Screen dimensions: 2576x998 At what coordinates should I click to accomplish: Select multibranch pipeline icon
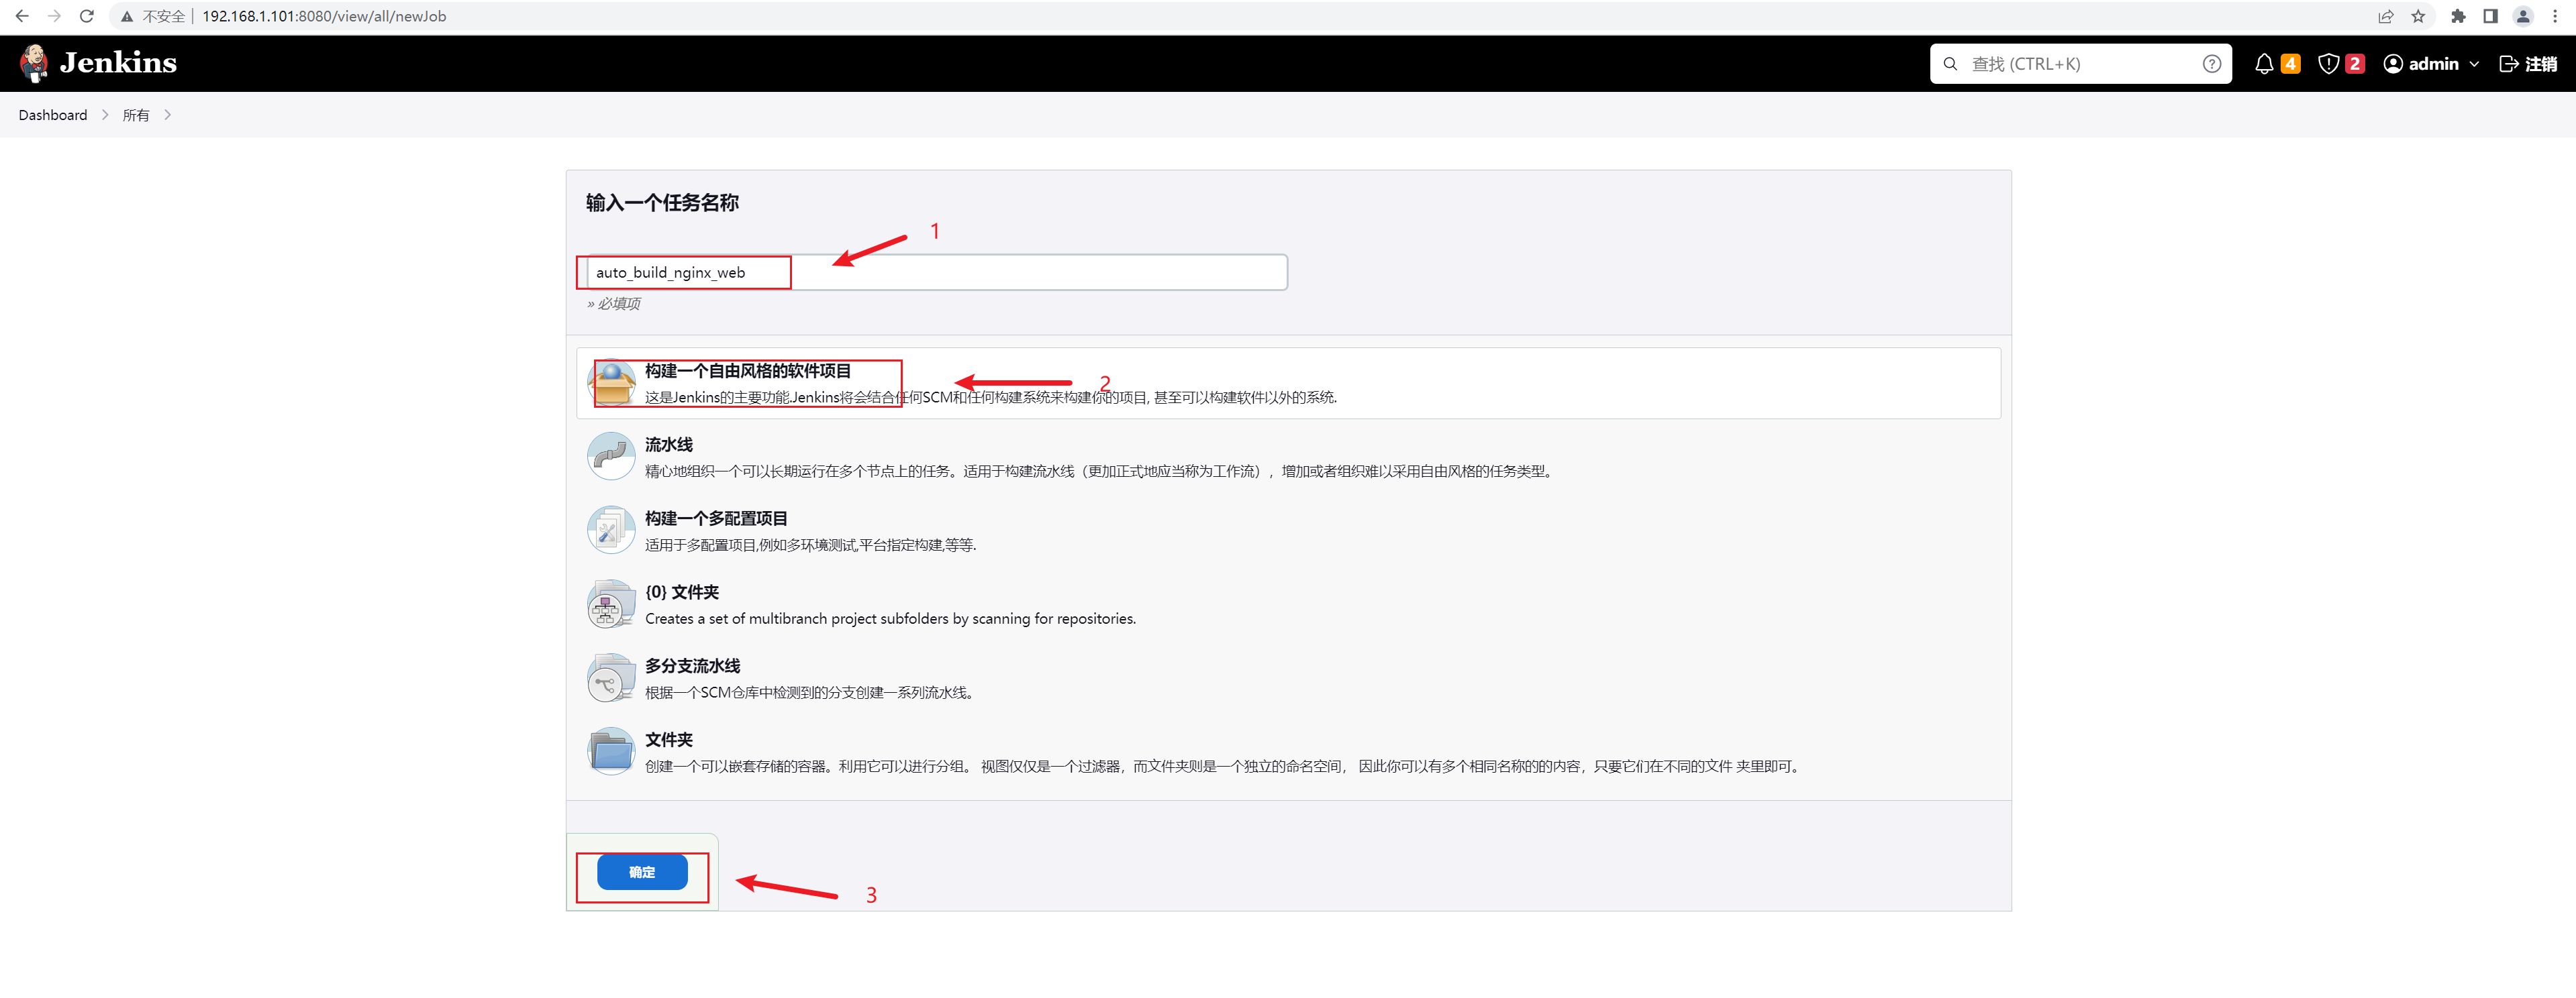[611, 678]
